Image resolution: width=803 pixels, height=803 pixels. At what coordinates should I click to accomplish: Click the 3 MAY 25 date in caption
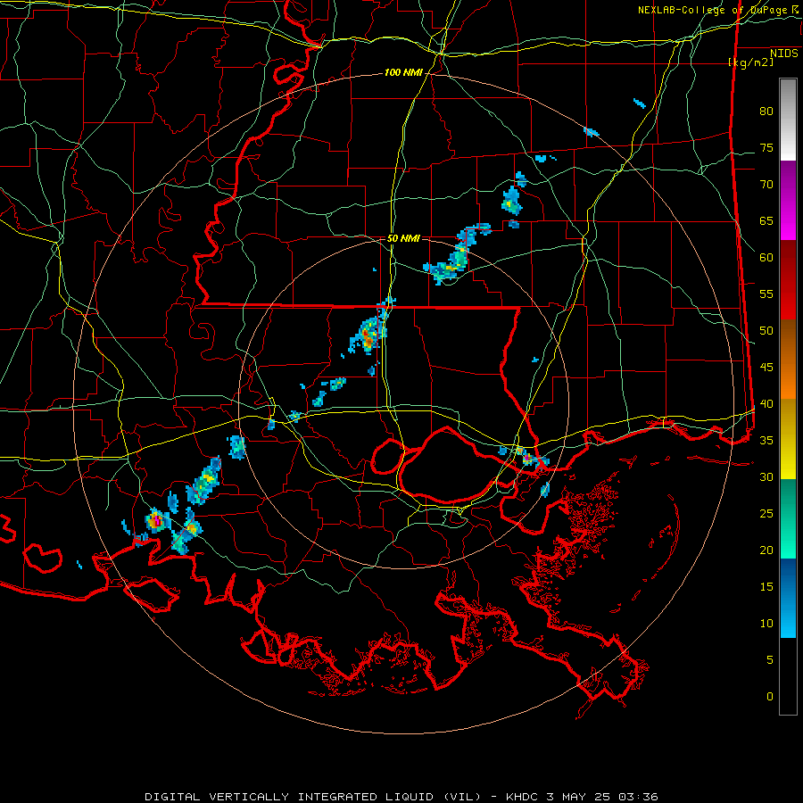577,797
